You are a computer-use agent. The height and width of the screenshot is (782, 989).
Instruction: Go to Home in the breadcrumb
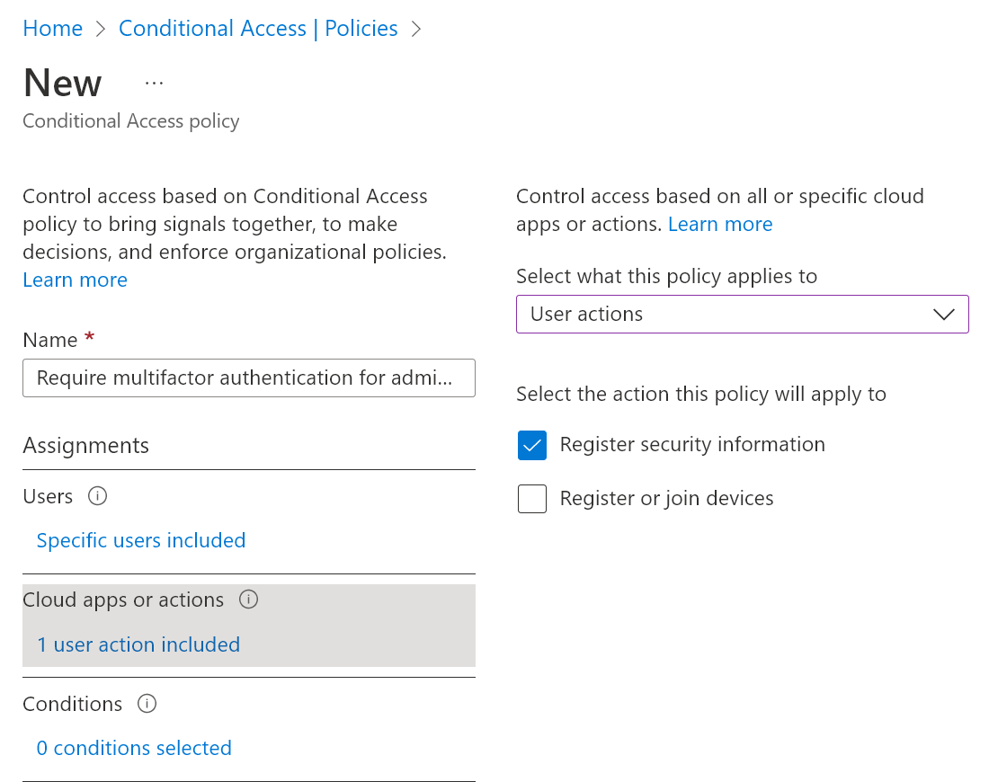click(52, 29)
